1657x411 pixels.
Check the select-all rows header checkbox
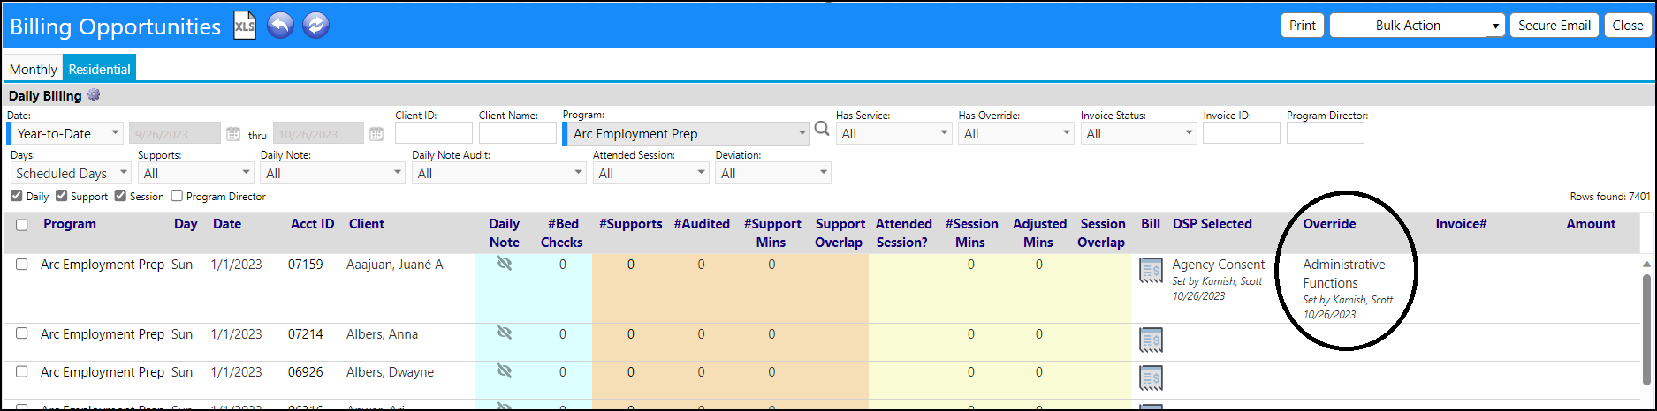(22, 225)
